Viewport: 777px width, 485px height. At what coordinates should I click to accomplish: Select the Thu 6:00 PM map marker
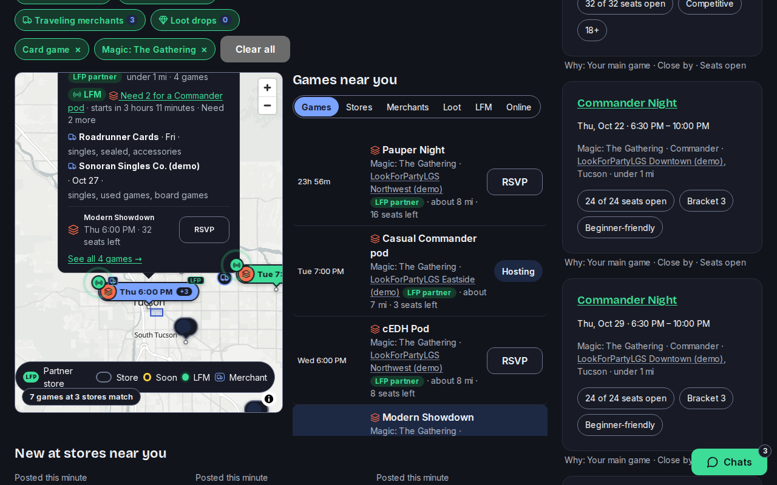pos(149,292)
